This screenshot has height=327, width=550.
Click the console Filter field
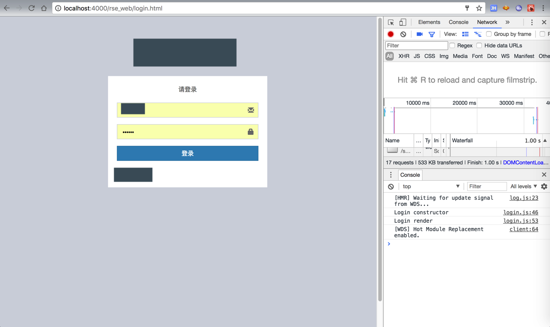[487, 186]
